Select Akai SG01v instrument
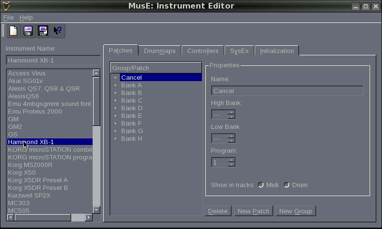The width and height of the screenshot is (382, 229). coord(50,81)
